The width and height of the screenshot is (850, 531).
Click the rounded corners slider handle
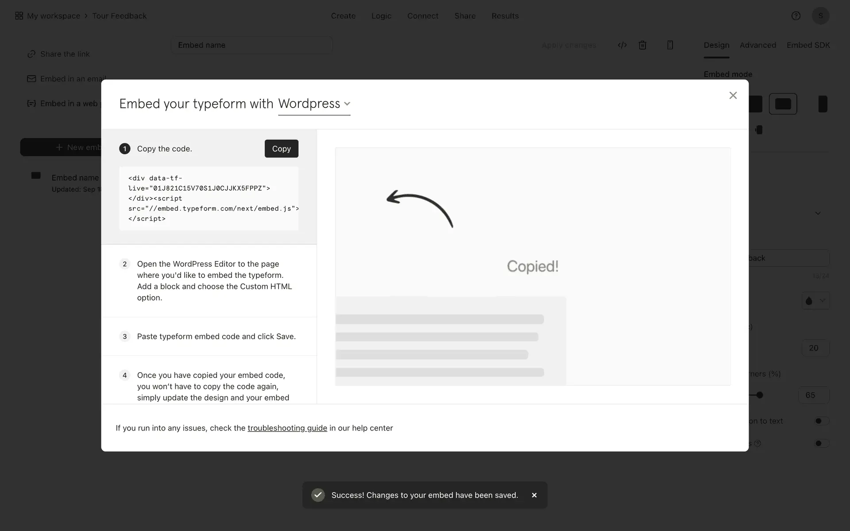pyautogui.click(x=760, y=395)
